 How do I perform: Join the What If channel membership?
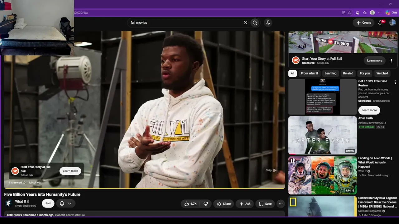click(x=48, y=203)
